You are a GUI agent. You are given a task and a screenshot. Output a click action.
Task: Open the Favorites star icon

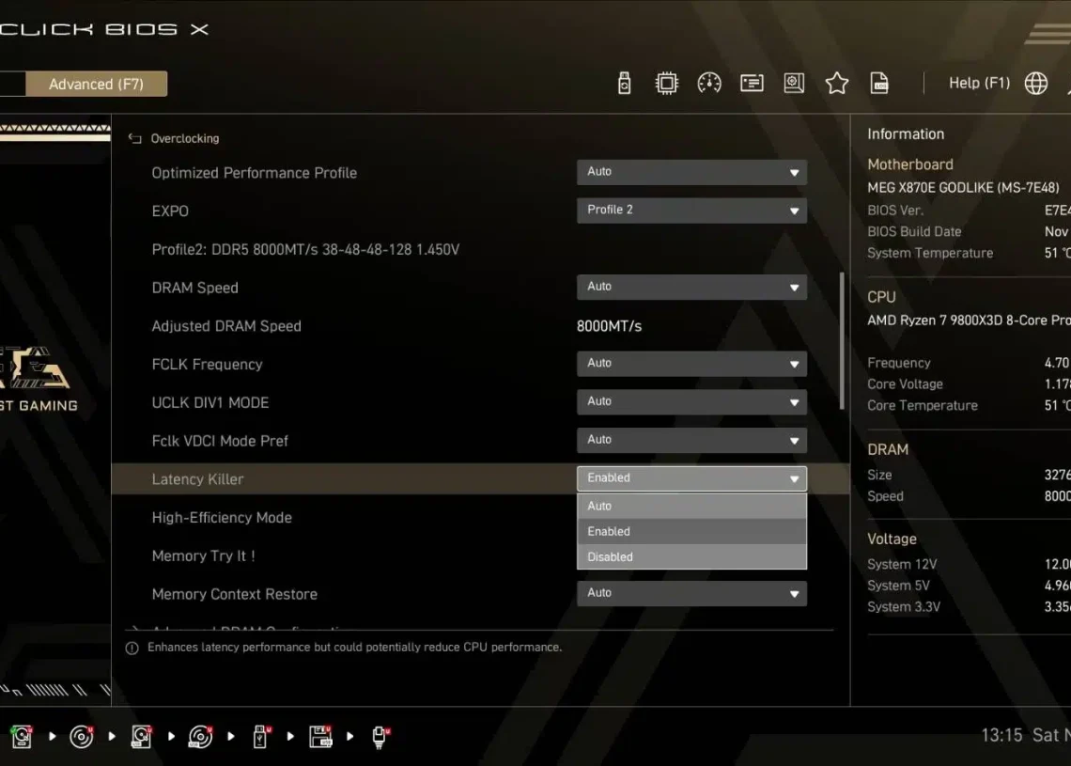(837, 84)
